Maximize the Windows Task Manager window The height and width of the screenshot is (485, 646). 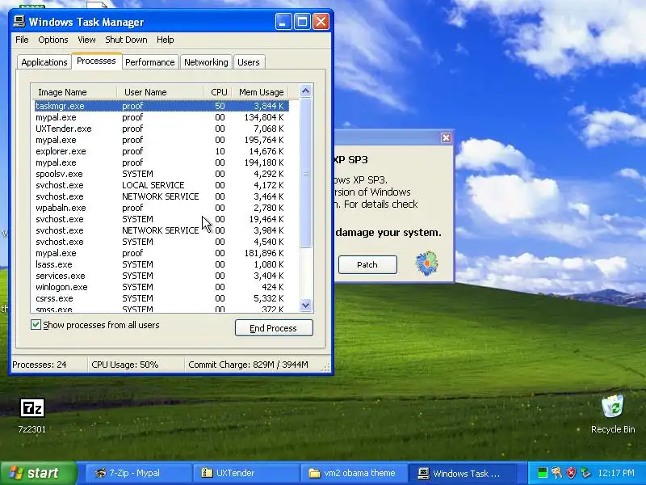click(x=302, y=22)
